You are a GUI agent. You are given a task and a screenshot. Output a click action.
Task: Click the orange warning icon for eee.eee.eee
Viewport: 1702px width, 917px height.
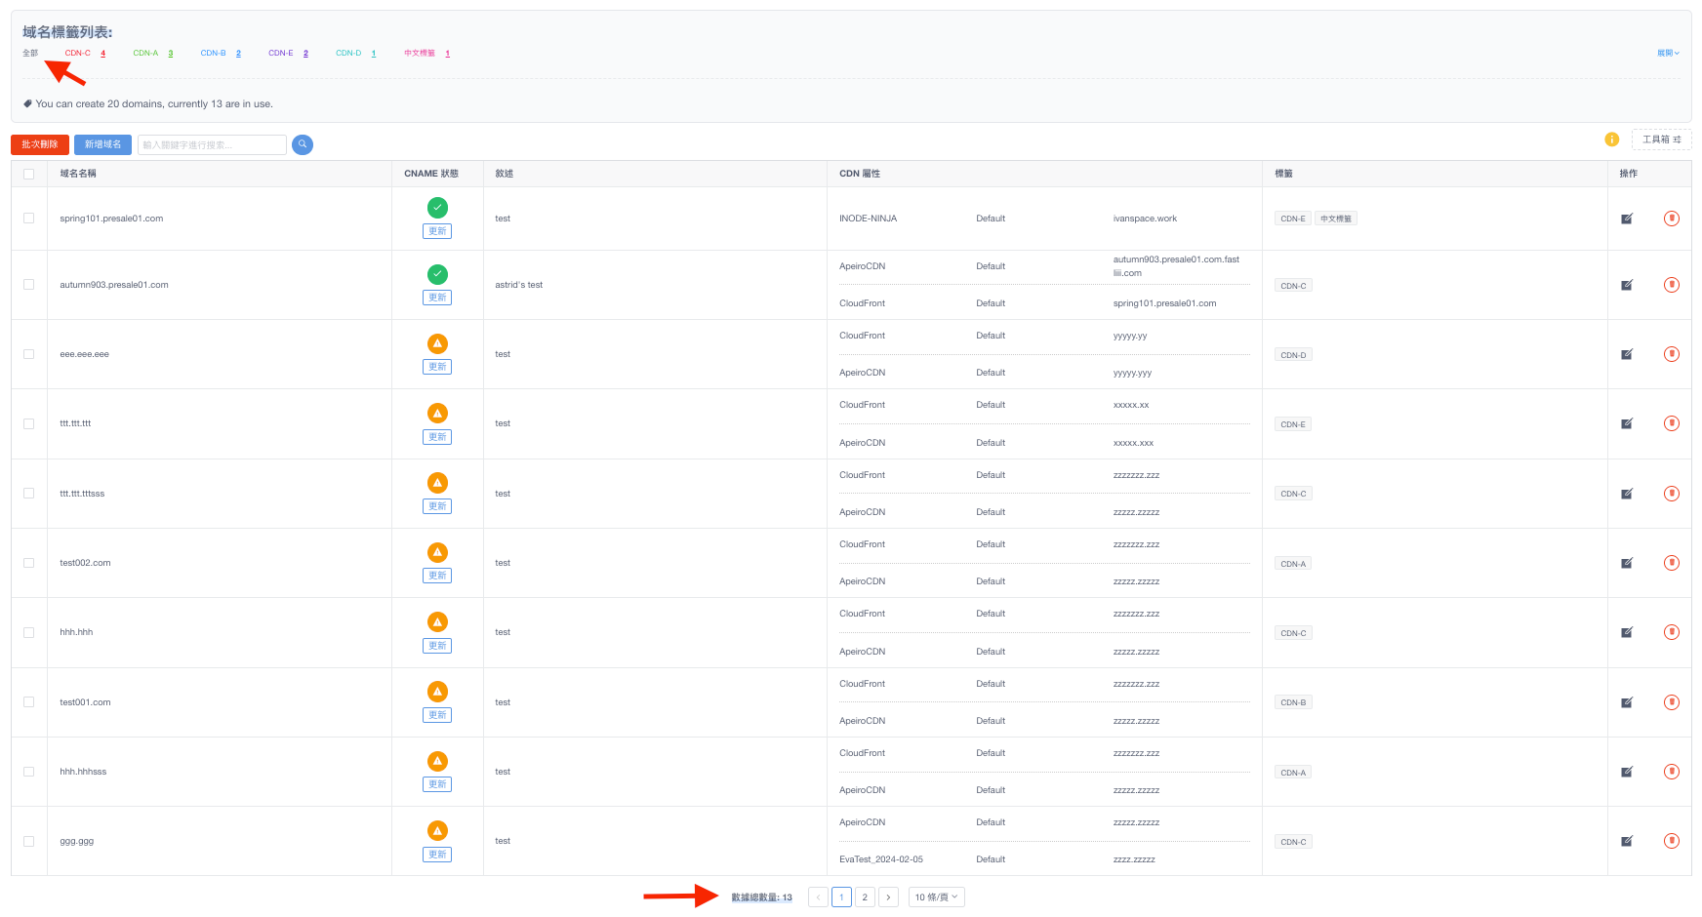(437, 343)
